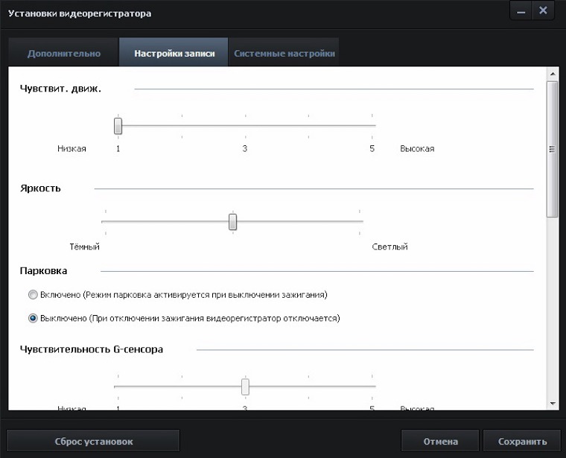Select the Выключено parking radio button
Screen dimensions: 566x458
point(33,318)
